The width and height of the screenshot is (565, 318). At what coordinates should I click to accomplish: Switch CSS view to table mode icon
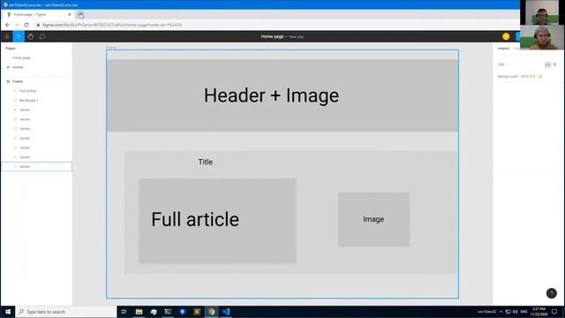click(x=555, y=64)
